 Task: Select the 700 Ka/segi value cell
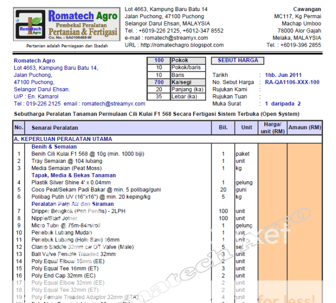pos(159,82)
